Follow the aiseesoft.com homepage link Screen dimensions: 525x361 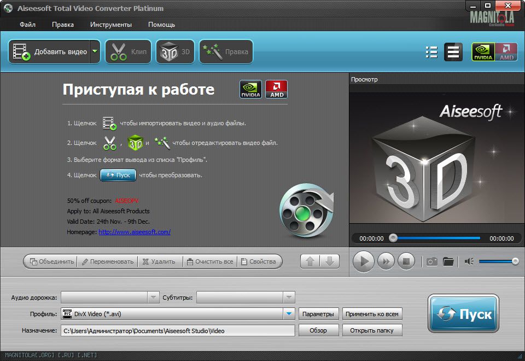point(135,232)
